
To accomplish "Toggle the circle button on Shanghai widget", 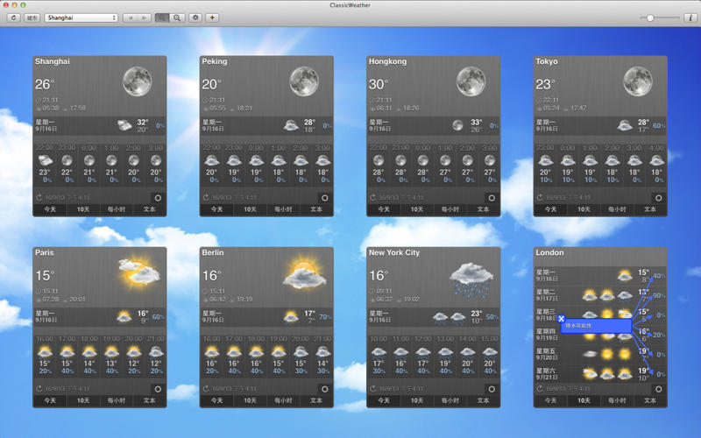I will pos(158,198).
